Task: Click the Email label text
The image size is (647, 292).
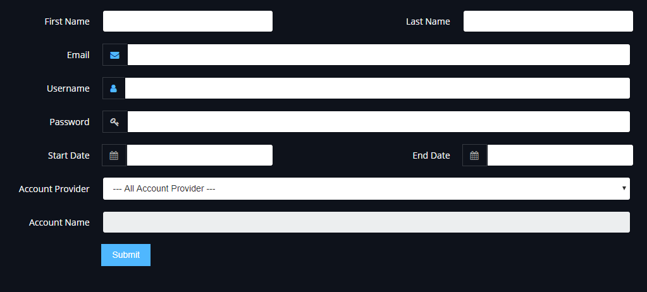Action: click(x=78, y=55)
